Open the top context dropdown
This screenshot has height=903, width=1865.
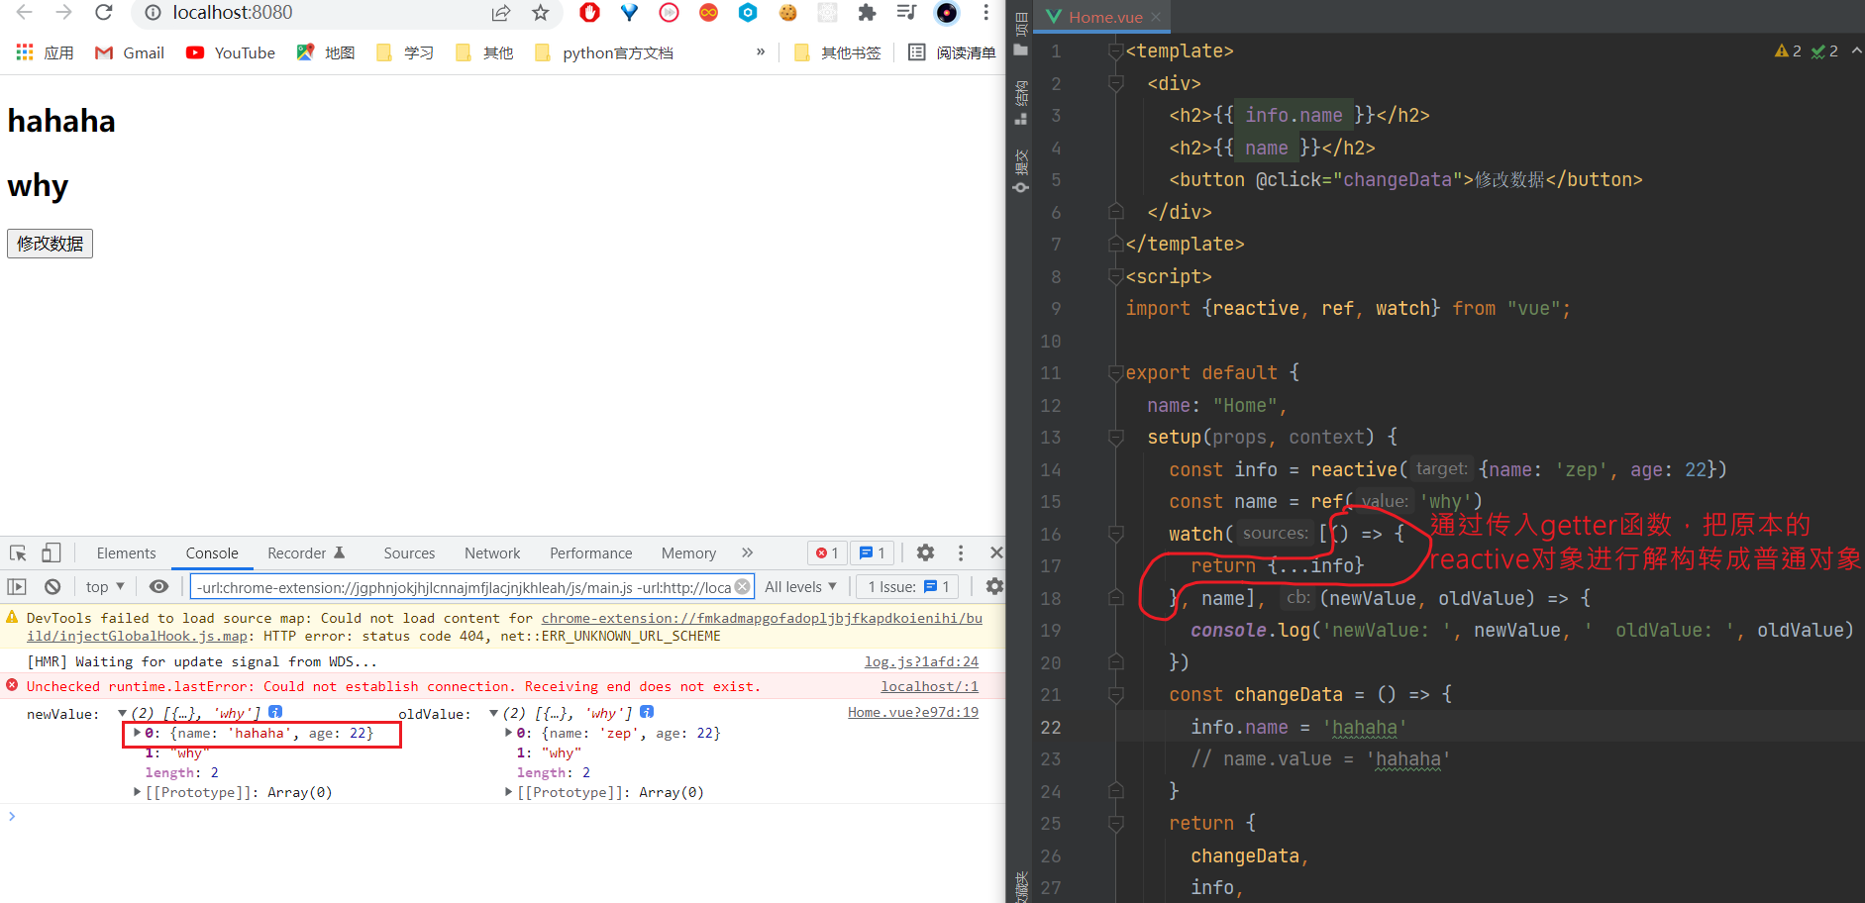pos(105,586)
